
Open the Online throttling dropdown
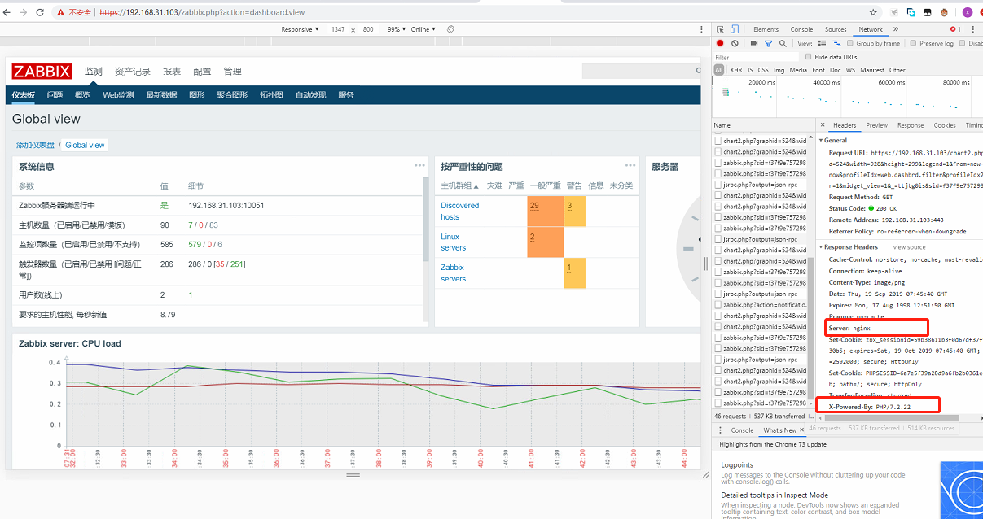pos(423,29)
